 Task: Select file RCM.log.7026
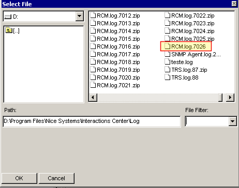(185, 46)
